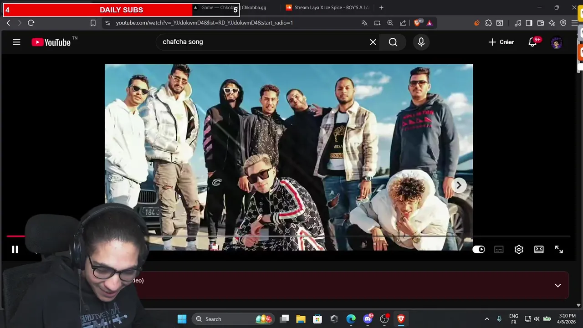Open the zoom magnifier in address bar

coord(390,23)
